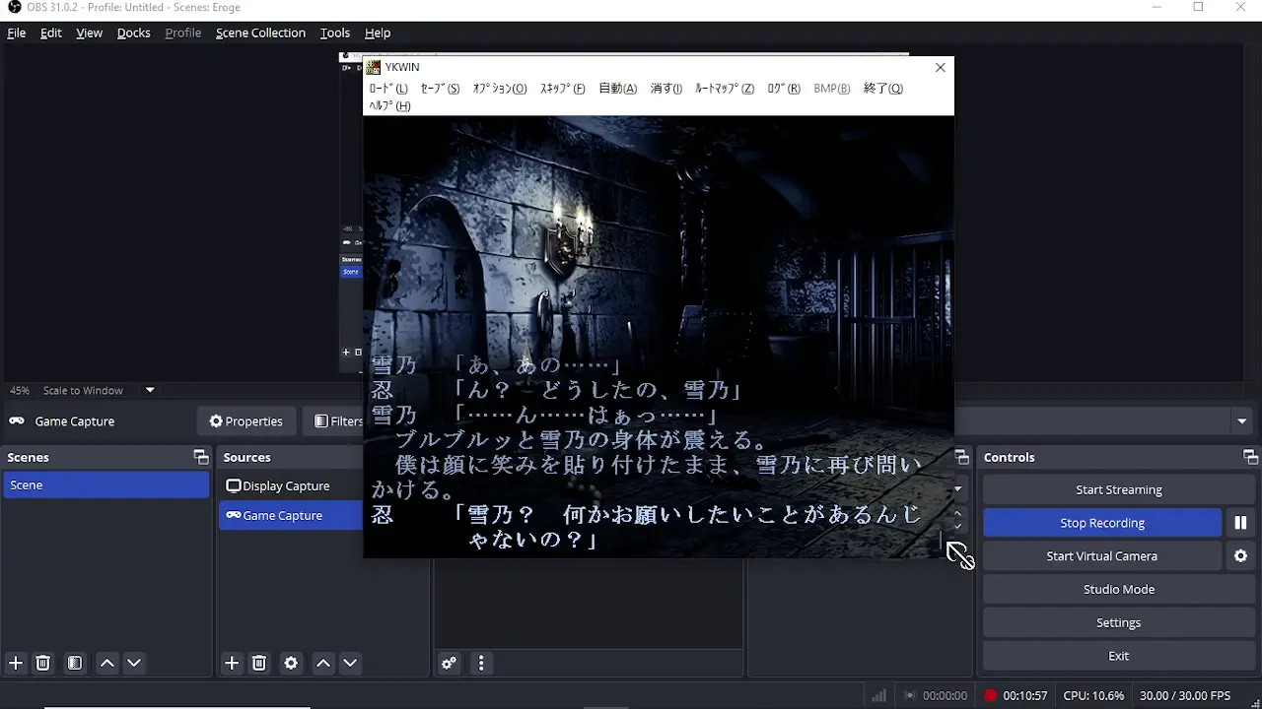Open the scene transition type dropdown

tap(957, 489)
